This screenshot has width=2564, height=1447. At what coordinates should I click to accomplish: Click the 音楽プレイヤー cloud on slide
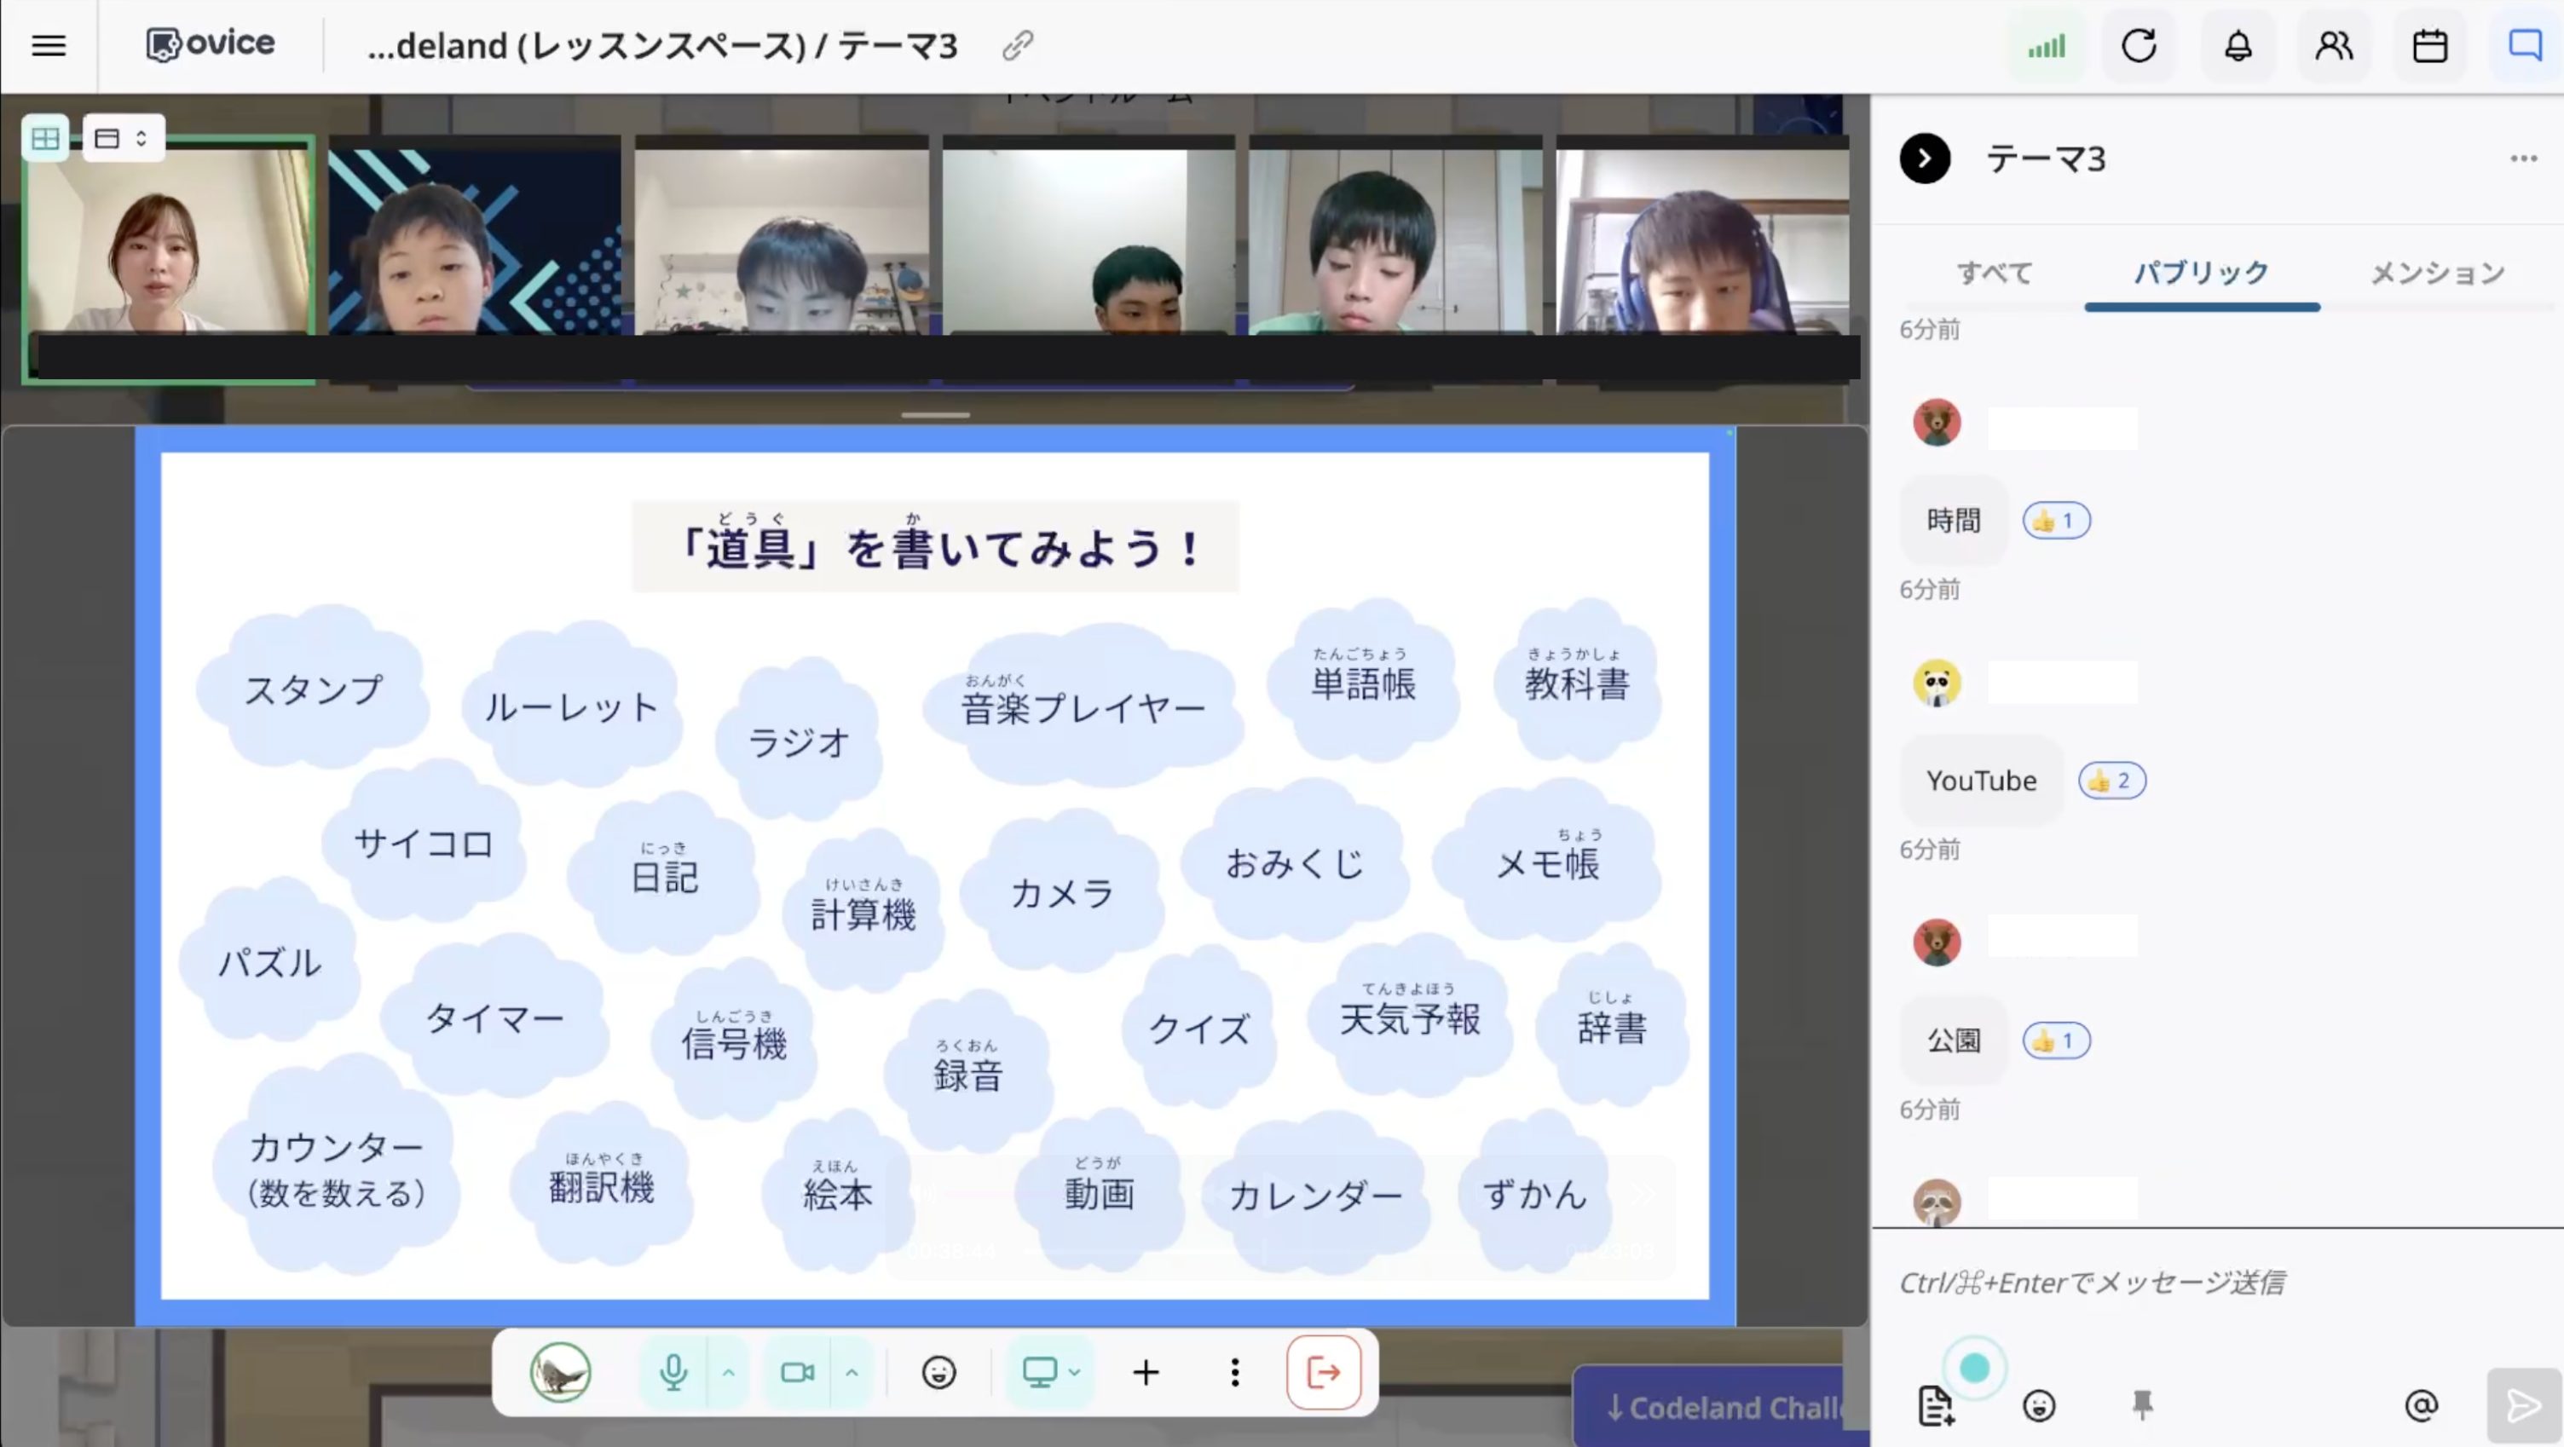pyautogui.click(x=1083, y=707)
